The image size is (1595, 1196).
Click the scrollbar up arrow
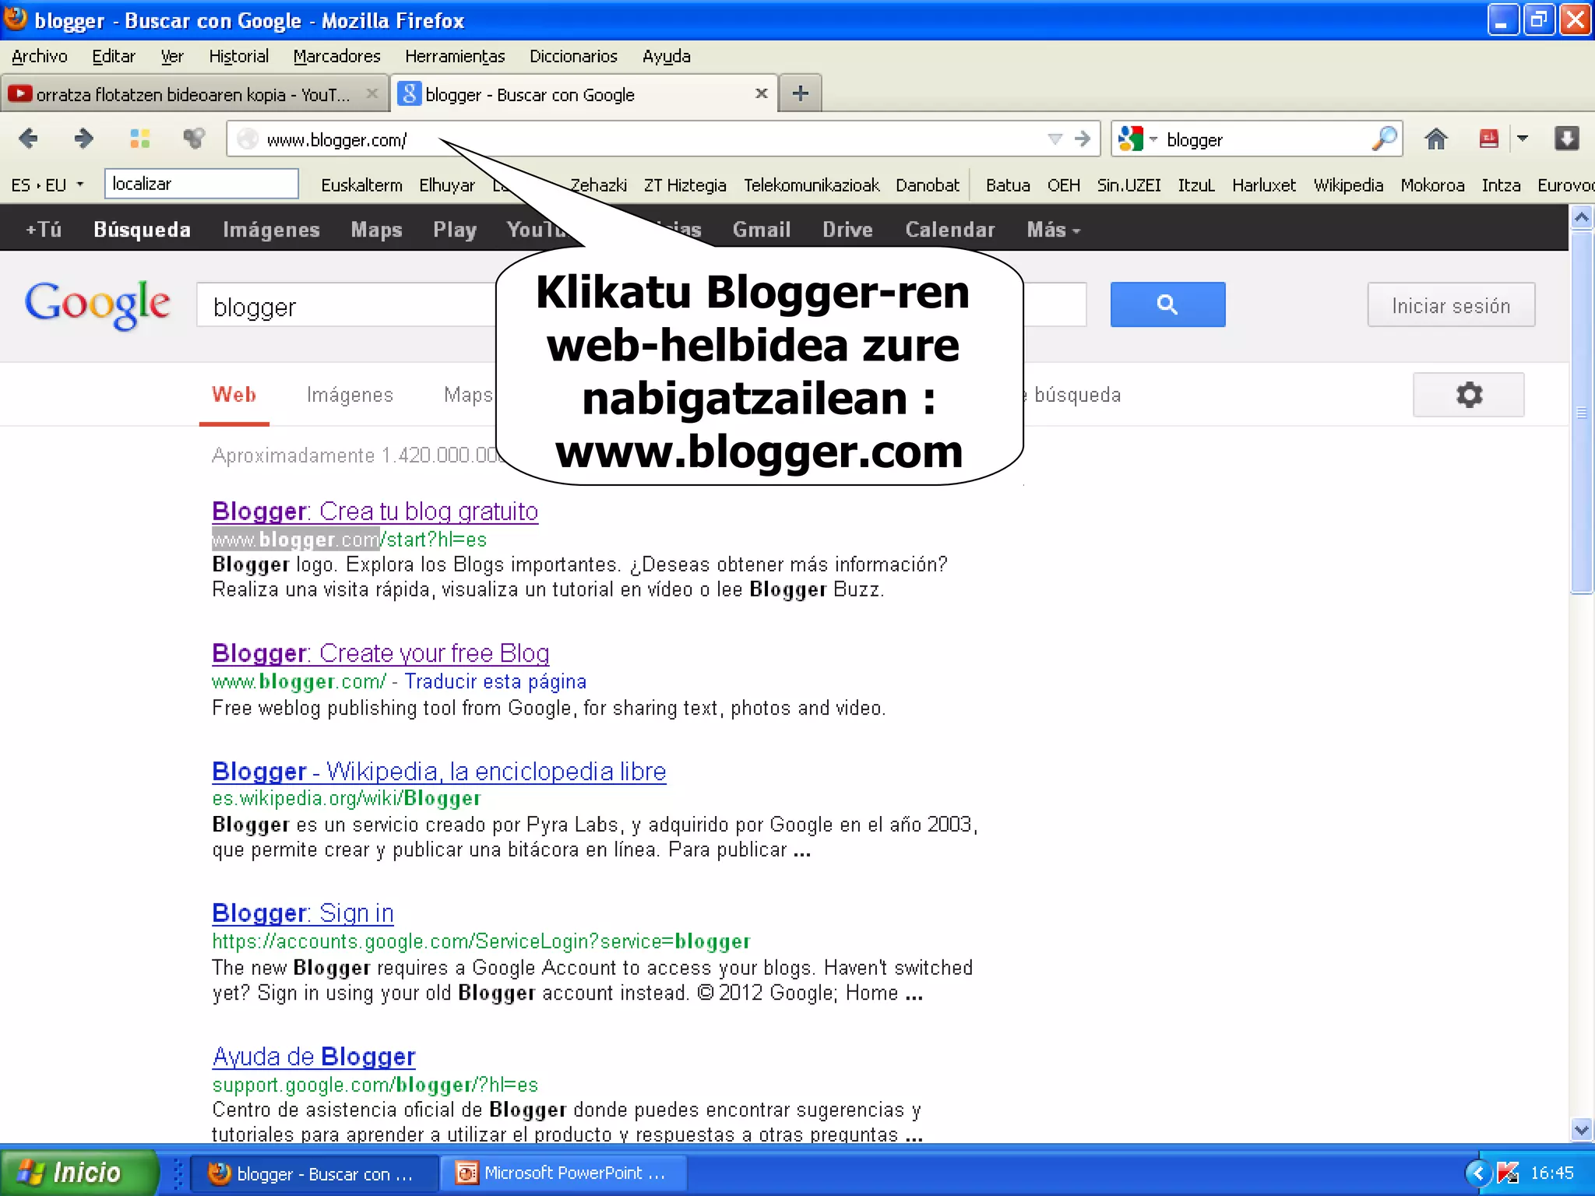pyautogui.click(x=1581, y=217)
